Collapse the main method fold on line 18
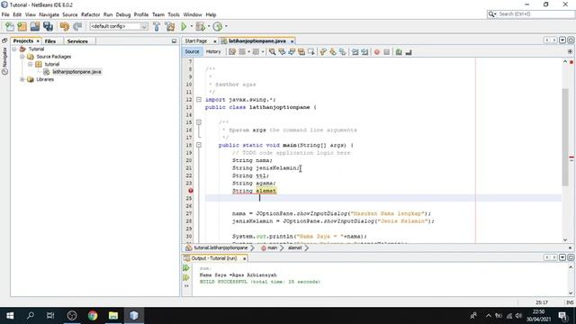The width and height of the screenshot is (576, 324). (x=199, y=145)
